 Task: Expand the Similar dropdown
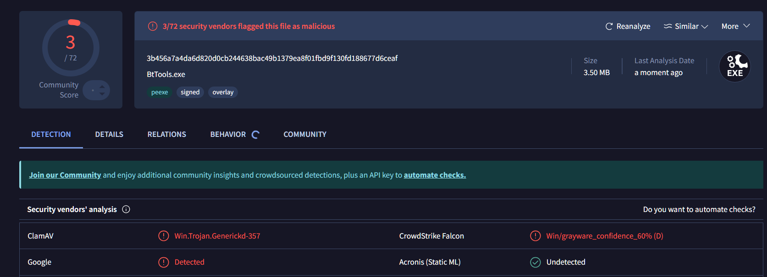pos(705,27)
